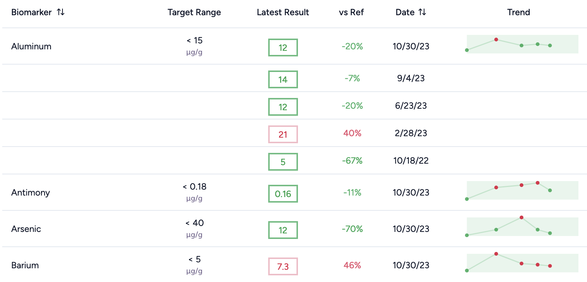This screenshot has height=282, width=587.
Task: View the Barium trend sparkline chart
Action: tap(522, 263)
